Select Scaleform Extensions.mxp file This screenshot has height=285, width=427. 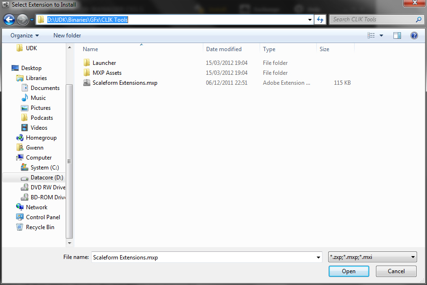(x=125, y=83)
